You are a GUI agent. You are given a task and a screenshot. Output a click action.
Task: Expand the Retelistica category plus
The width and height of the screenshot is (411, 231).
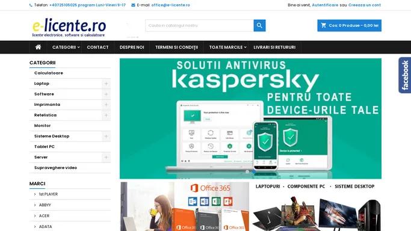coord(106,115)
